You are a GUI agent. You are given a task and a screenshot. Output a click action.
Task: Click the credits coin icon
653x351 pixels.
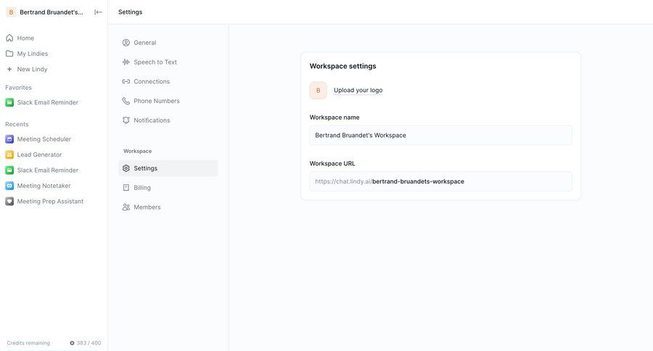click(x=72, y=343)
